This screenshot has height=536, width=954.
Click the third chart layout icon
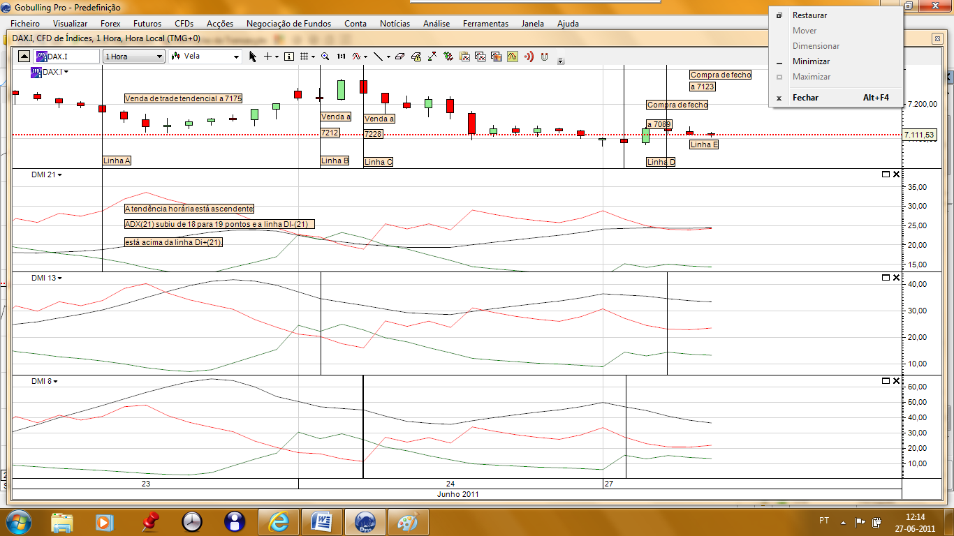click(497, 57)
